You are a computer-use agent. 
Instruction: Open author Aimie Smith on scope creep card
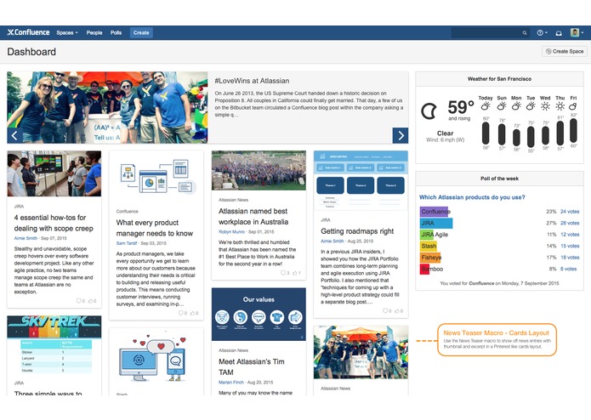pyautogui.click(x=26, y=238)
